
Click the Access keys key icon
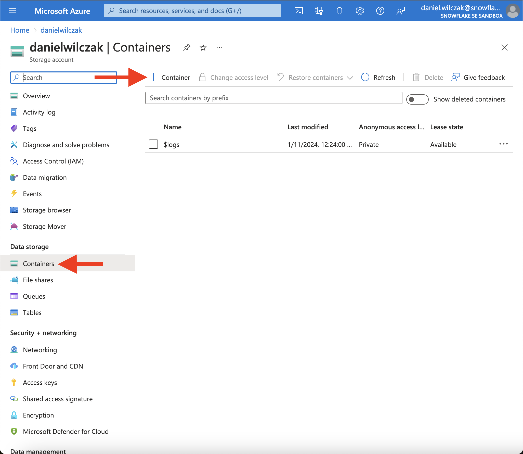click(14, 382)
